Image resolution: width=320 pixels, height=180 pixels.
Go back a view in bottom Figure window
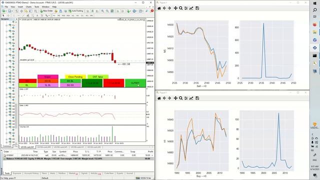point(164,98)
